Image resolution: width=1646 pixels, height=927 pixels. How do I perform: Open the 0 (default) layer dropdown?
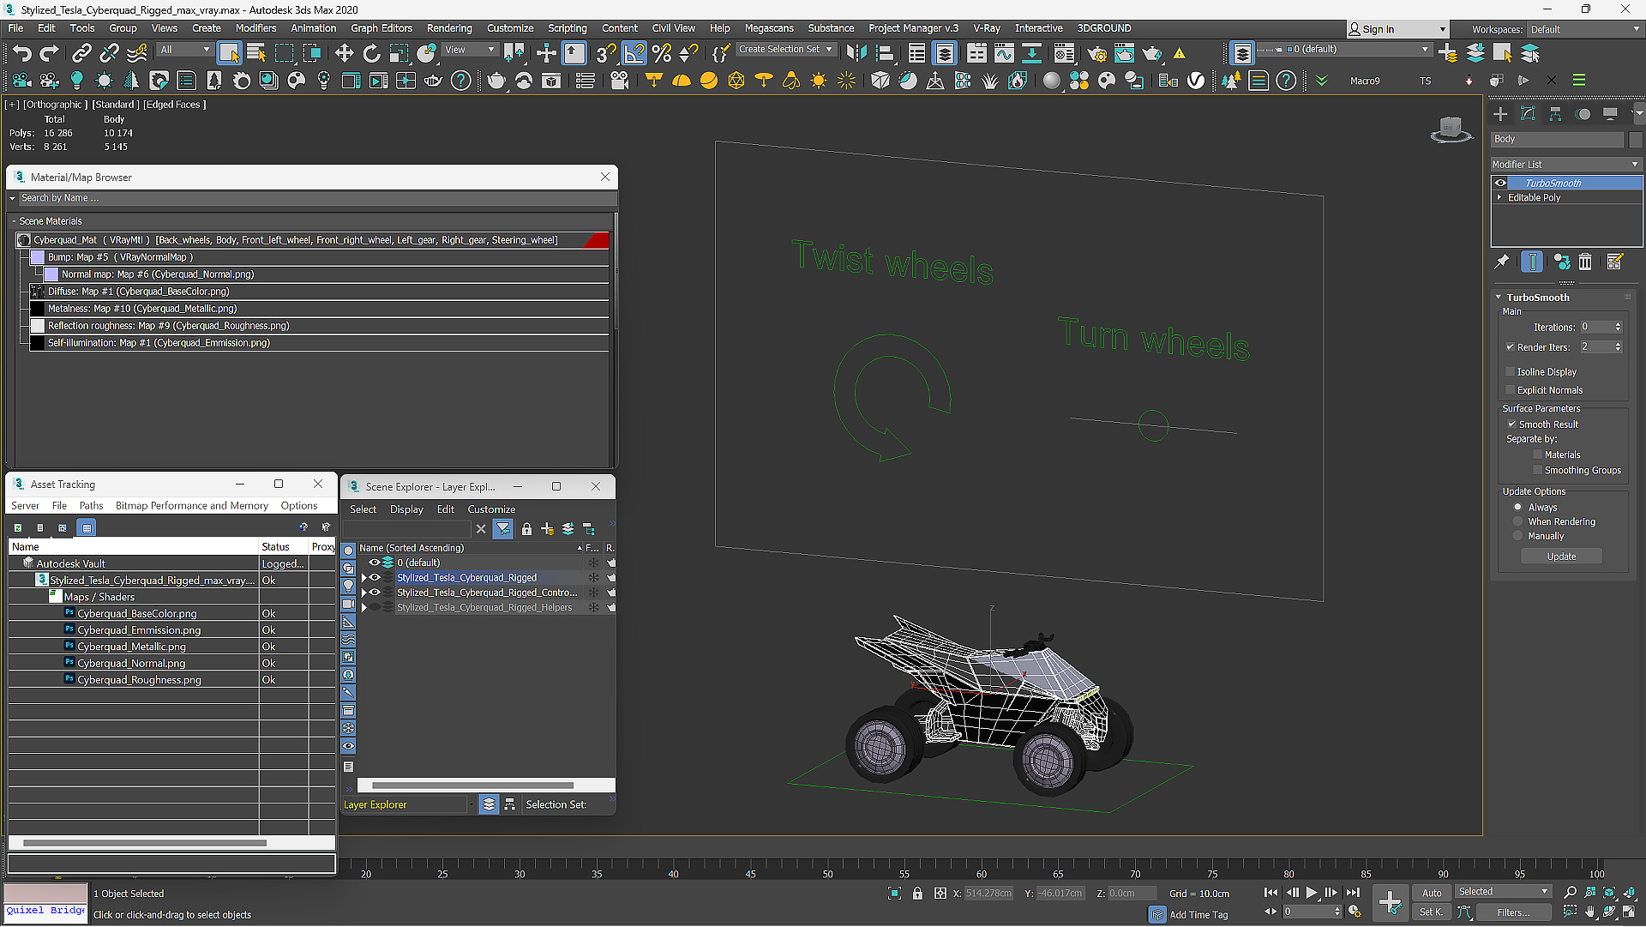point(1343,50)
